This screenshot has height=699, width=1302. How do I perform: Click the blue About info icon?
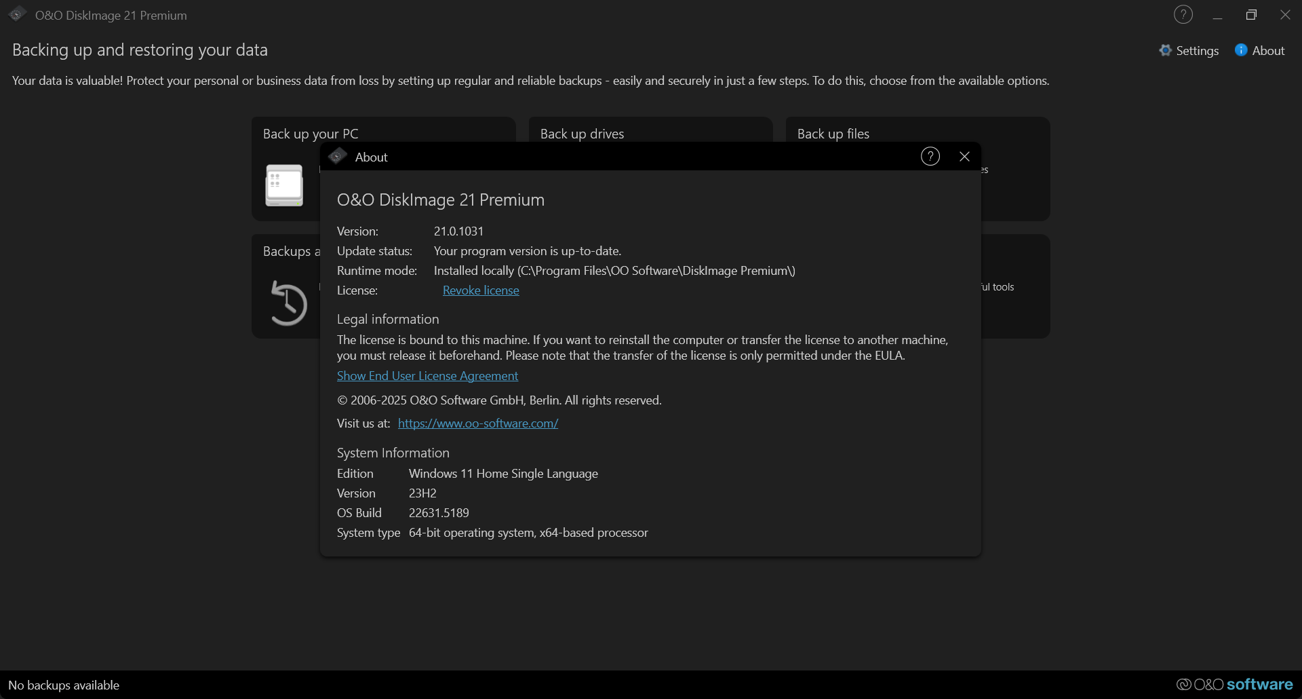tap(1240, 50)
